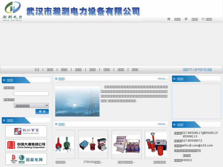The width and height of the screenshot is (223, 167).
Task: Open the control console test bench product image
Action: click(126, 144)
